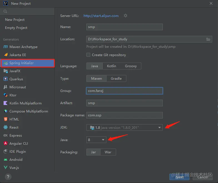Screen dimensions: 218x183
Task: Expand the JDK dropdown arrow
Action: tap(159, 127)
